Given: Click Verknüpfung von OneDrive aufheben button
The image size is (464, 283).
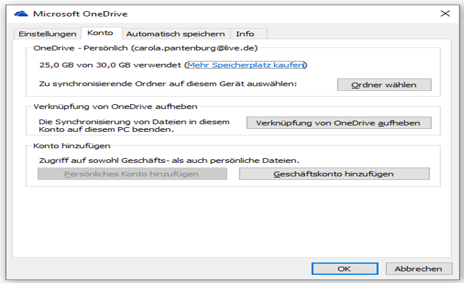Looking at the screenshot, I should point(339,122).
